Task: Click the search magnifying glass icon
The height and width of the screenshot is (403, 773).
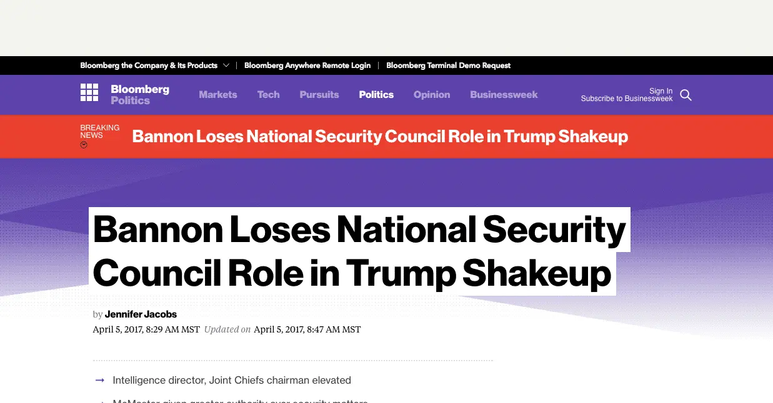Action: pos(686,95)
